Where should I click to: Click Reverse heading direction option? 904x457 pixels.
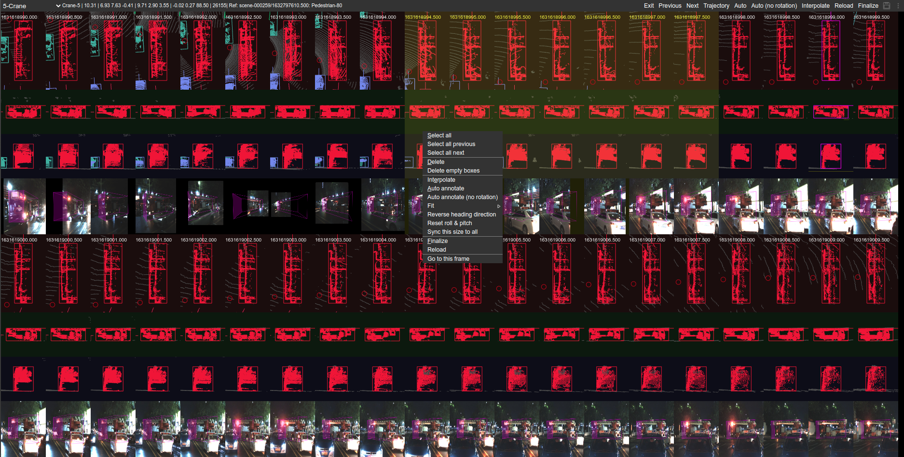point(461,215)
